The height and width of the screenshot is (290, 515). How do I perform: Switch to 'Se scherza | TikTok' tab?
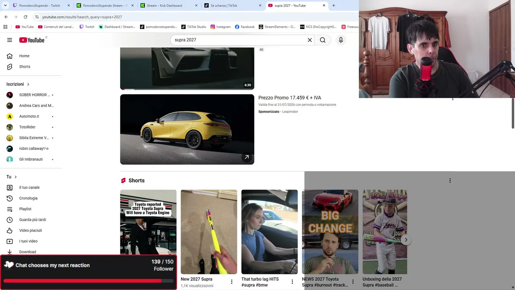pos(233,6)
